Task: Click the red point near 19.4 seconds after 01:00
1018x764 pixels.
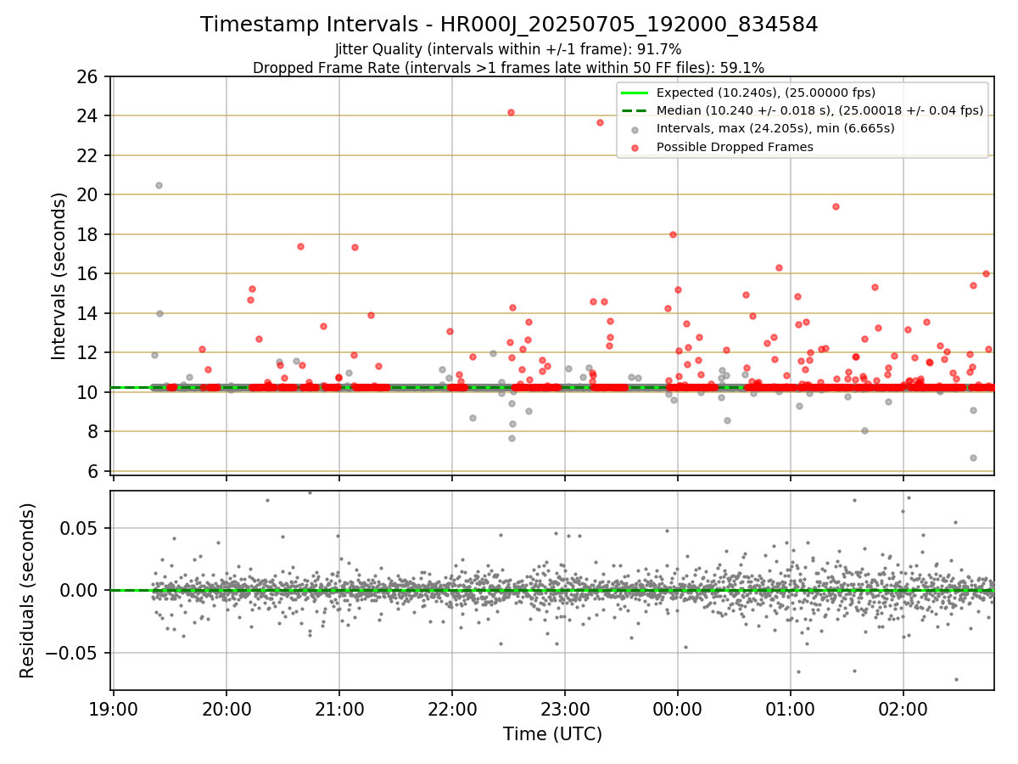Action: coord(836,206)
